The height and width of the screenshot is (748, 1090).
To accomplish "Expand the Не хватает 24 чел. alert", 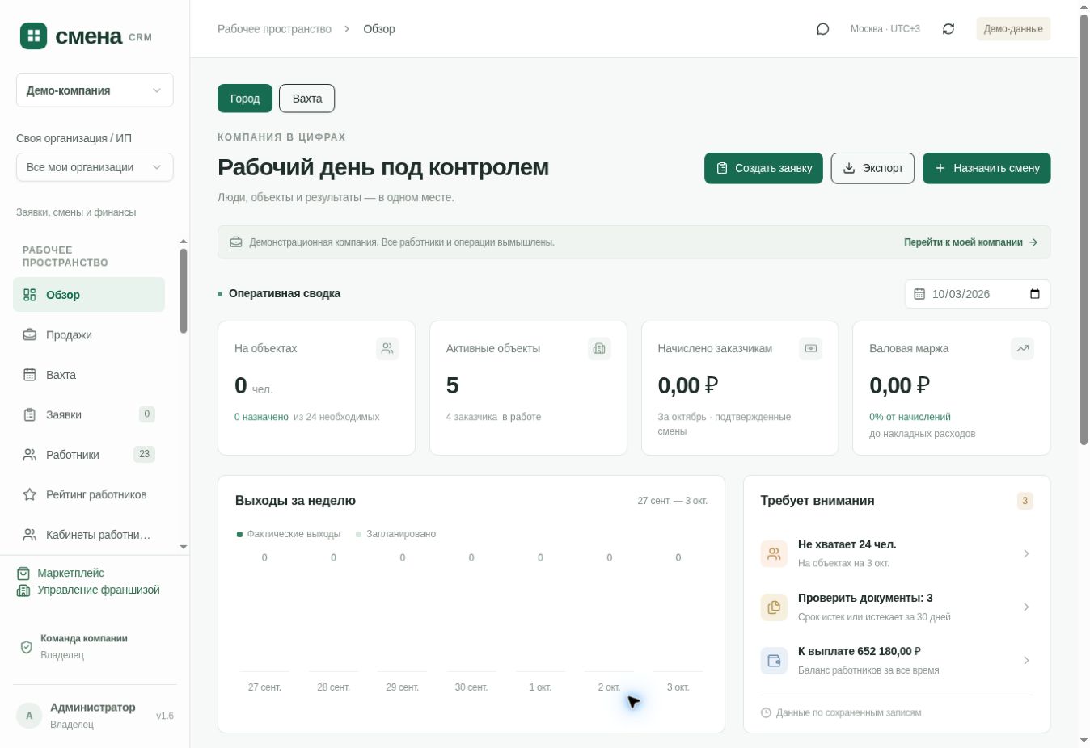I will [897, 554].
